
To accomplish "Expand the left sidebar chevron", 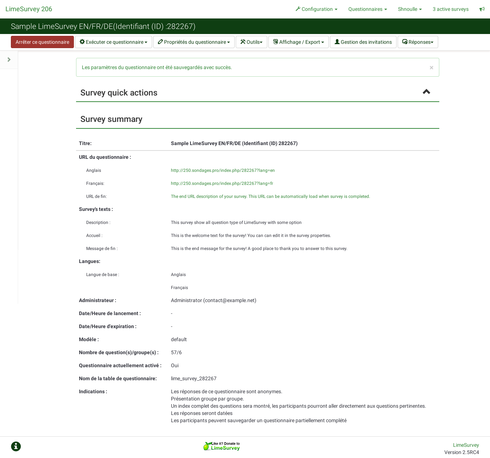I will (9, 60).
